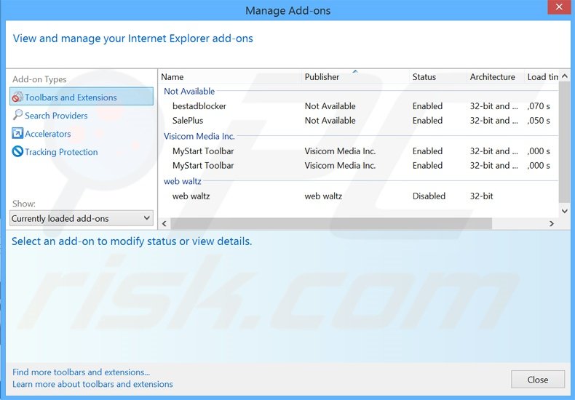
Task: Click 'Not Available' publisher of SalePlus
Action: tap(330, 121)
